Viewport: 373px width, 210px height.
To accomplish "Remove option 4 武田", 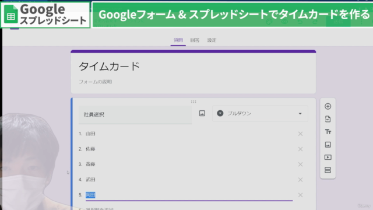I will point(300,180).
